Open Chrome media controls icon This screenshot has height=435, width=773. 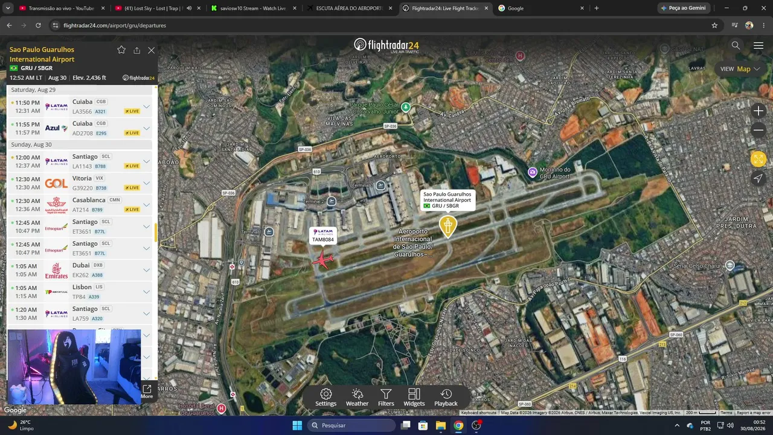point(734,25)
